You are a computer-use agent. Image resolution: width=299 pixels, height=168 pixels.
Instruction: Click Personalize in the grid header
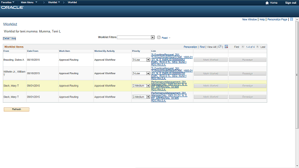coord(190,47)
